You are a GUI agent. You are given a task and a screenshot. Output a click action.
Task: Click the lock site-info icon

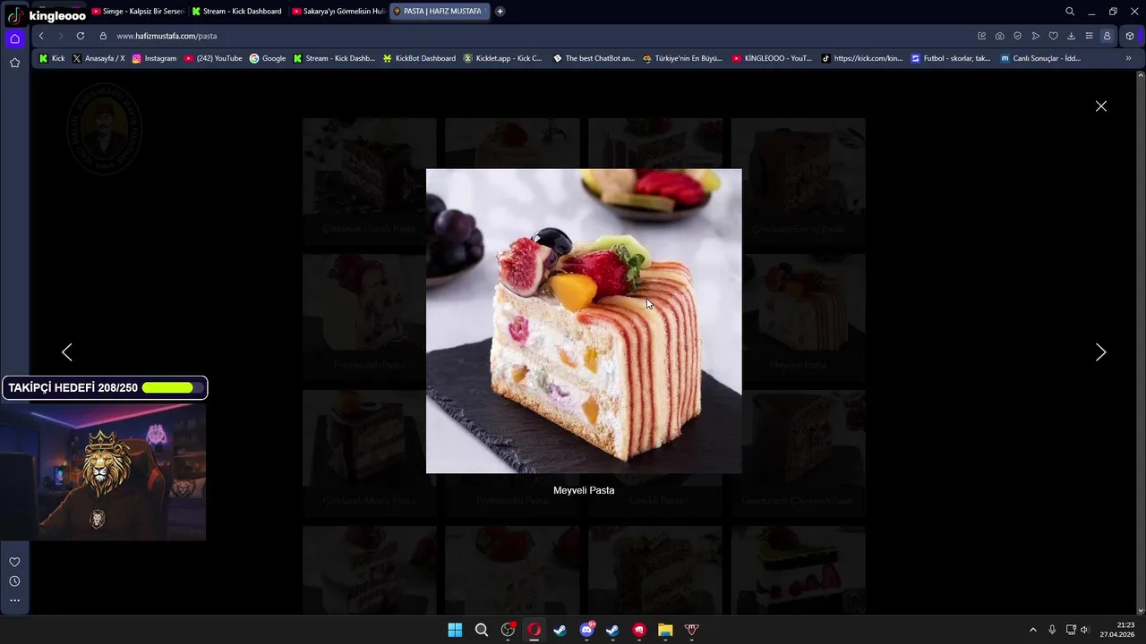[103, 36]
